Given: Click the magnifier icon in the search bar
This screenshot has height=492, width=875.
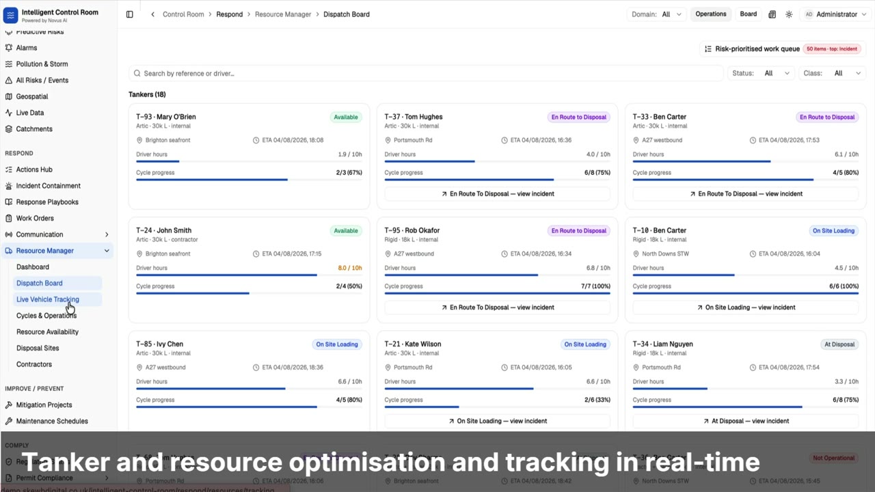Looking at the screenshot, I should click(137, 73).
